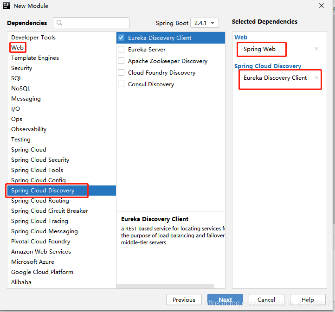
Task: Click Spring Cloud Discovery heading in Selected Dependencies
Action: (268, 66)
